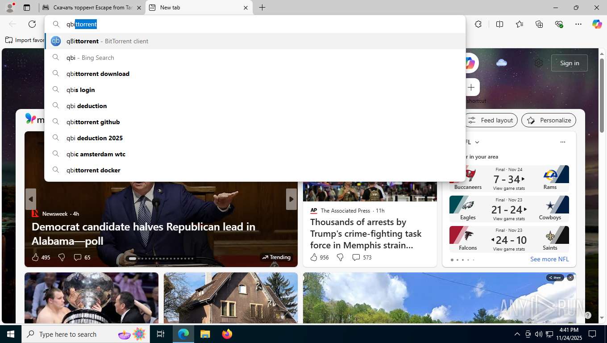Choose the qbi deduction suggestion
This screenshot has height=343, width=607.
click(x=255, y=106)
